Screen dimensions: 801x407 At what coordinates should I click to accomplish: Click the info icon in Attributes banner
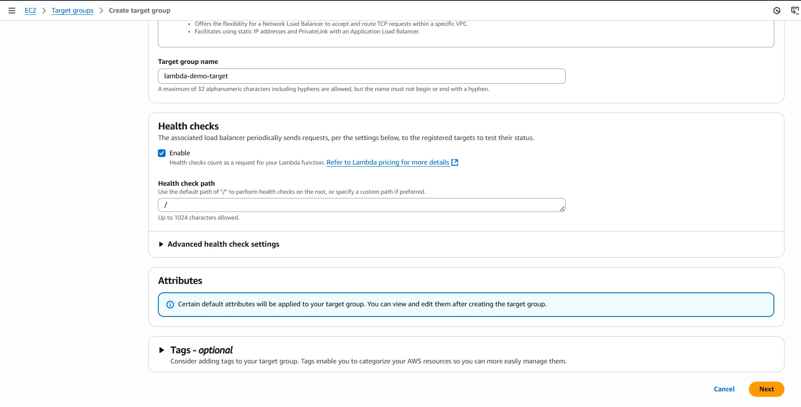pyautogui.click(x=170, y=305)
